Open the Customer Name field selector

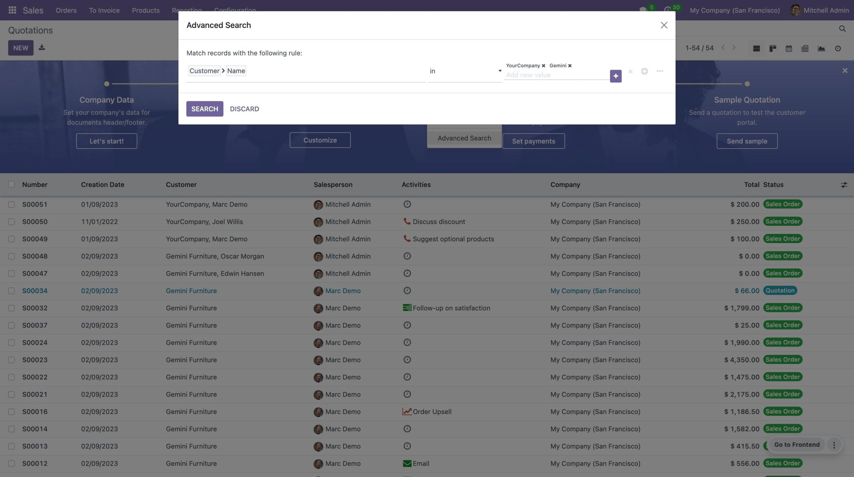point(217,70)
